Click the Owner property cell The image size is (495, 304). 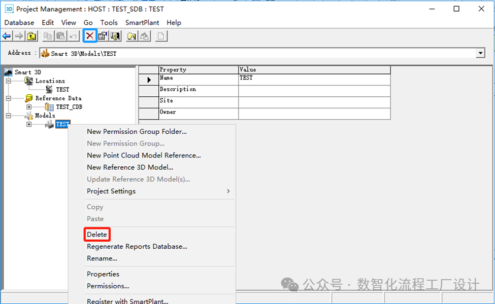199,113
